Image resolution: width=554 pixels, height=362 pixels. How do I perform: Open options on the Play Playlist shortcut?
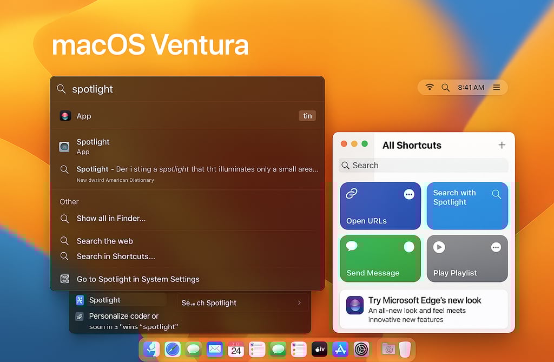click(x=496, y=247)
